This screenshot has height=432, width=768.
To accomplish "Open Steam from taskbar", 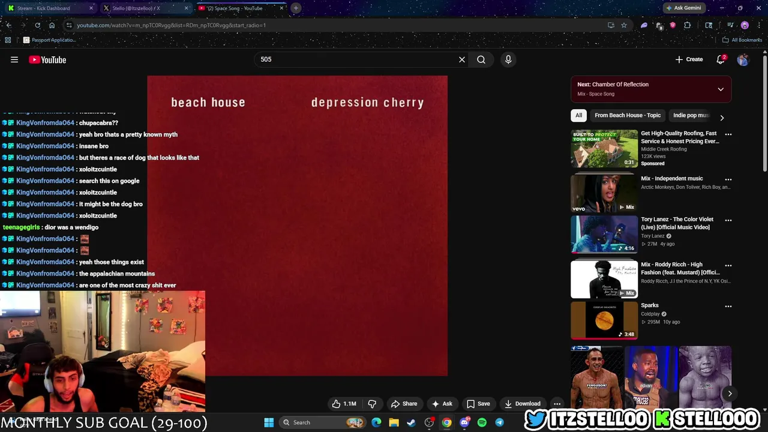I will click(411, 422).
